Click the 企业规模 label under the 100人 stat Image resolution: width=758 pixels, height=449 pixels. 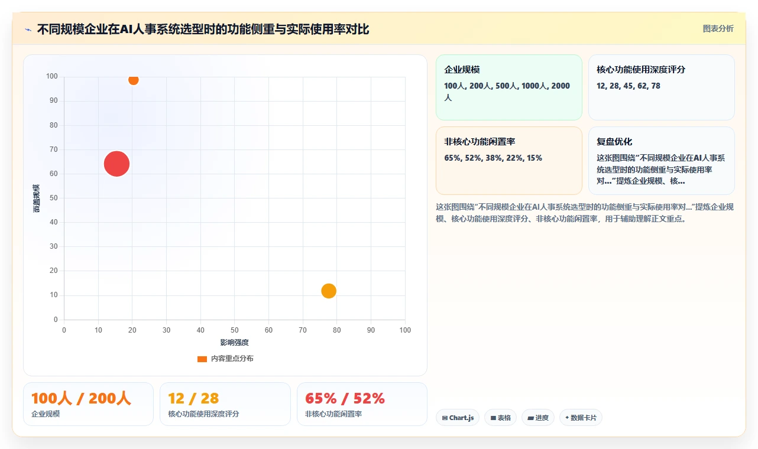tap(46, 414)
